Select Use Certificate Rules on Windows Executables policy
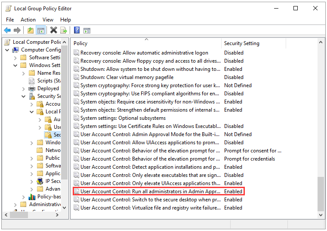Image resolution: width=327 pixels, height=231 pixels. 158,126
